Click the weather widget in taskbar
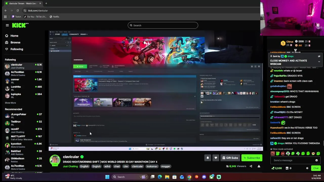The height and width of the screenshot is (182, 324). point(14,177)
